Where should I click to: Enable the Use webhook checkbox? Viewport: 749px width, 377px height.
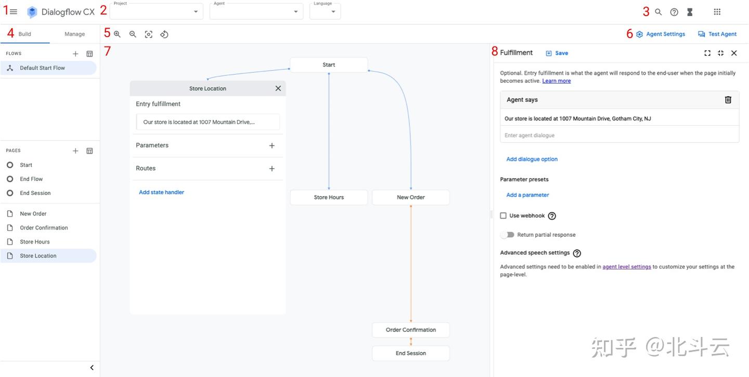pos(503,216)
